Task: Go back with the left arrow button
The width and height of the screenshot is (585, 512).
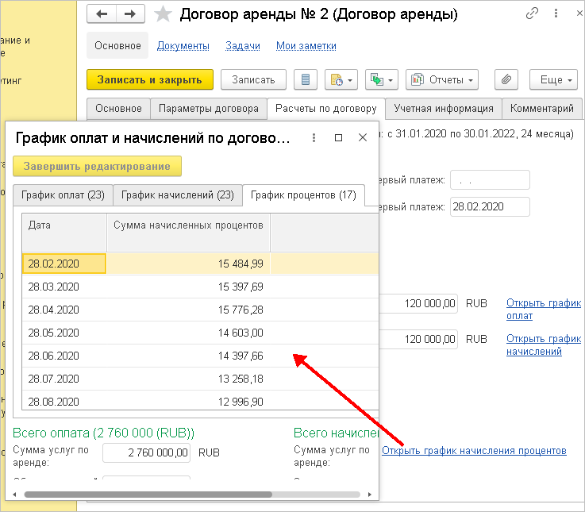Action: tap(102, 14)
